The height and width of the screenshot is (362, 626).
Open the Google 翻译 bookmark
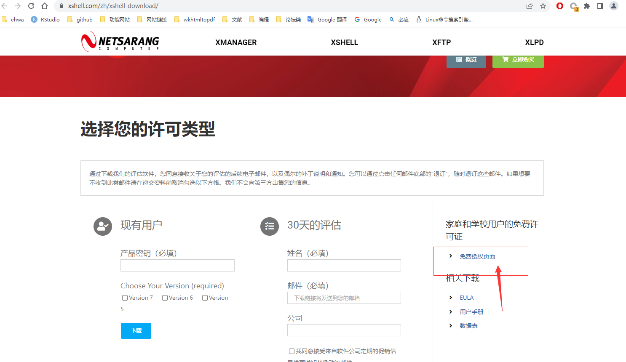coord(327,19)
